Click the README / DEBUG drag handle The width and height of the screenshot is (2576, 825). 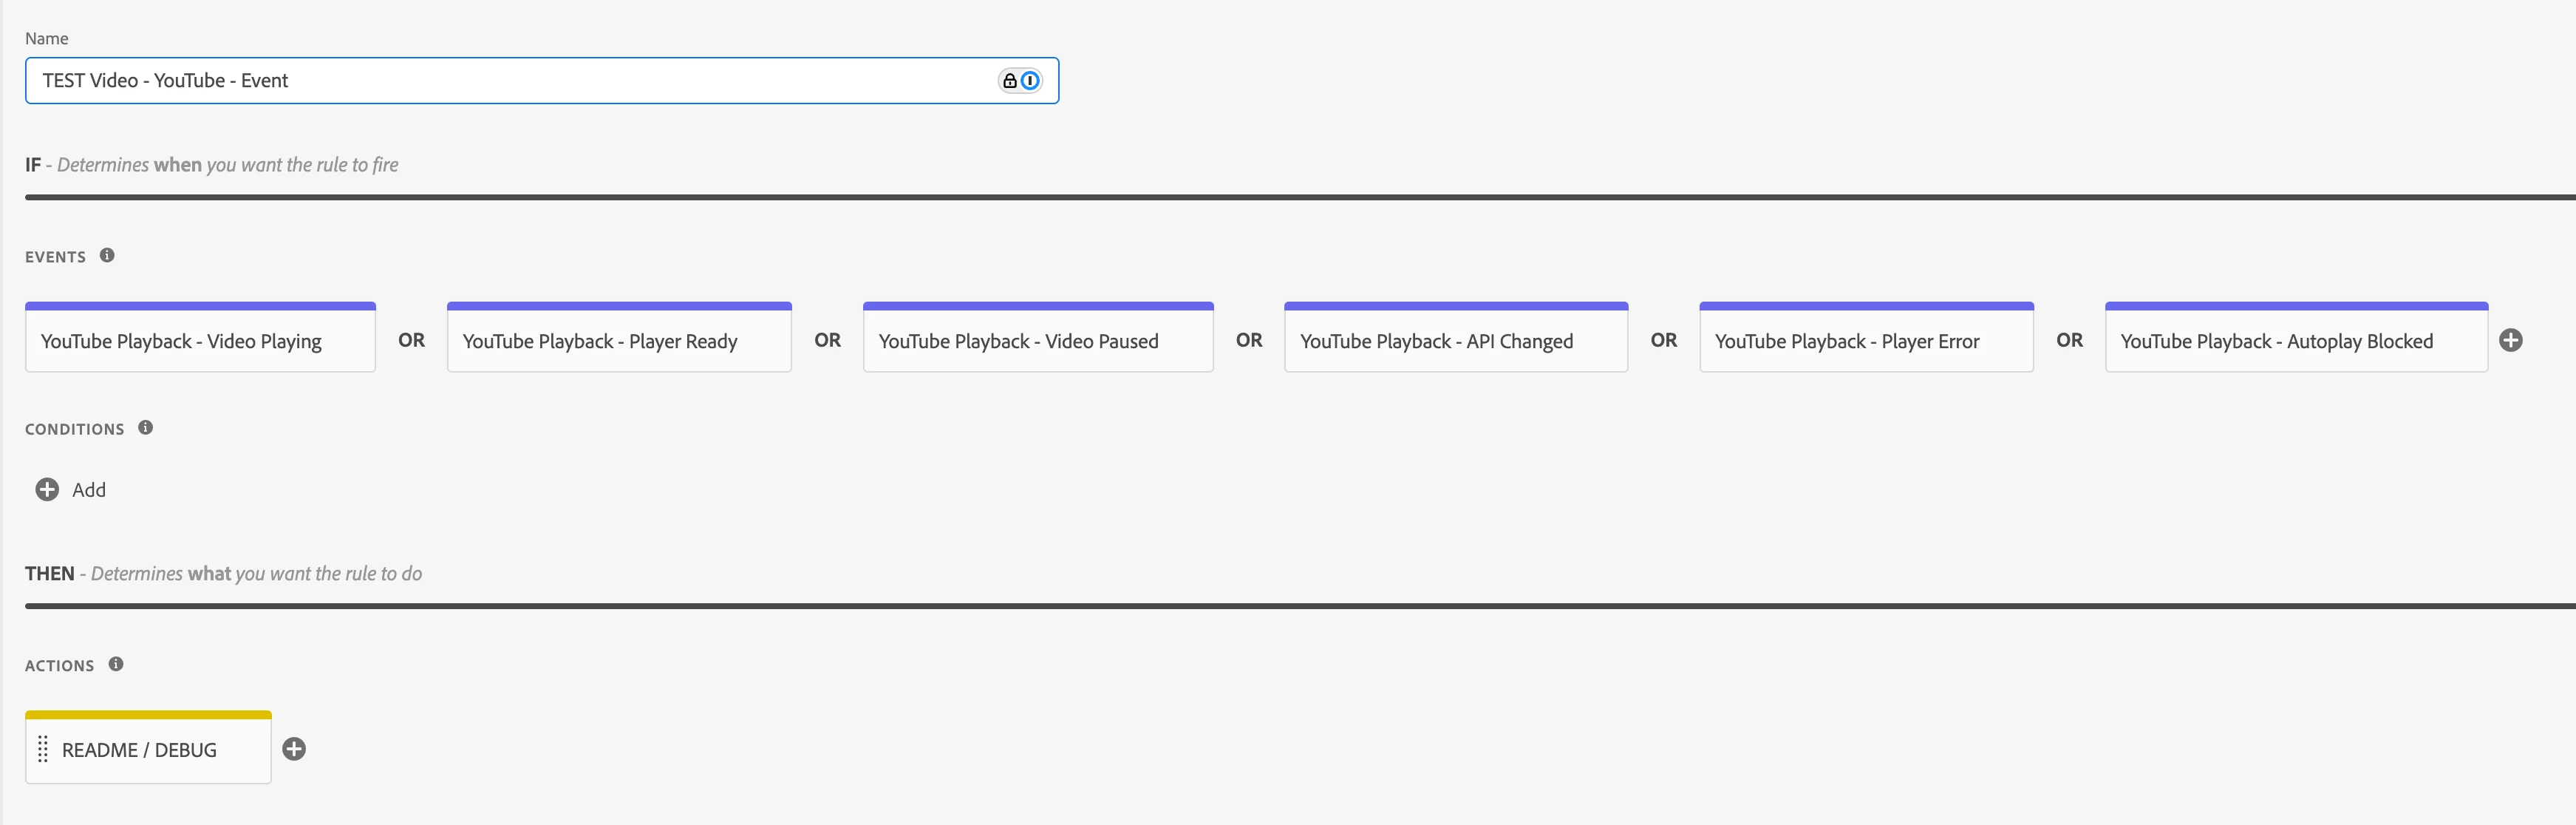(43, 749)
